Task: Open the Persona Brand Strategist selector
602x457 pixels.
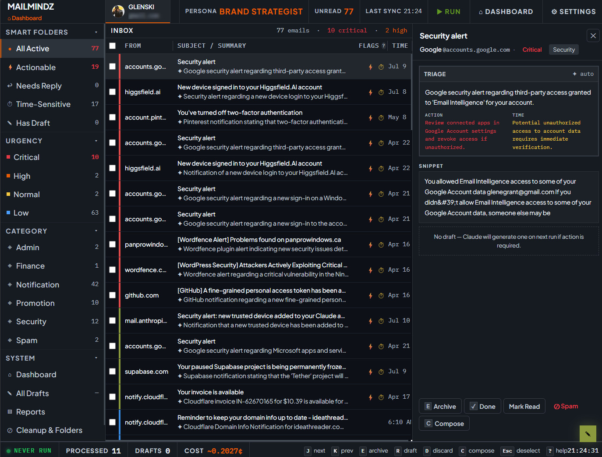Action: click(244, 11)
